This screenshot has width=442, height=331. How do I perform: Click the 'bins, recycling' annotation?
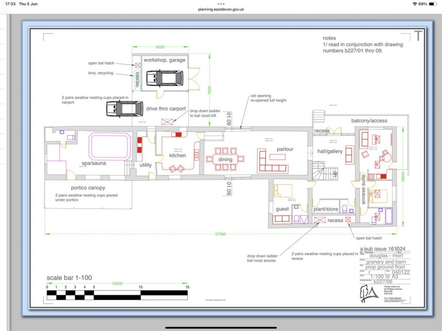[101, 73]
